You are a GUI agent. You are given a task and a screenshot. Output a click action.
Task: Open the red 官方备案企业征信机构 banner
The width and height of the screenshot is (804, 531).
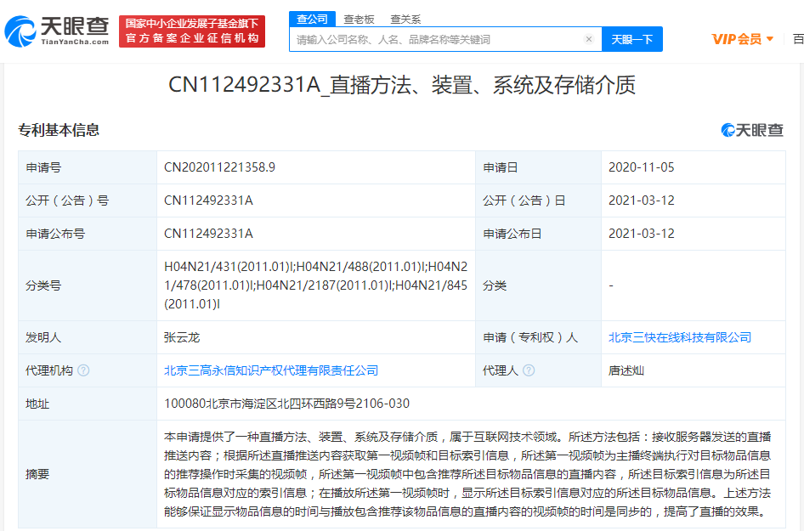click(192, 31)
